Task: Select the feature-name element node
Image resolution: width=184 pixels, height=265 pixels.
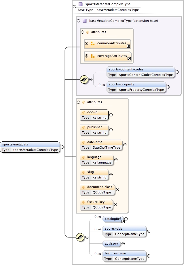Action: 124,256
